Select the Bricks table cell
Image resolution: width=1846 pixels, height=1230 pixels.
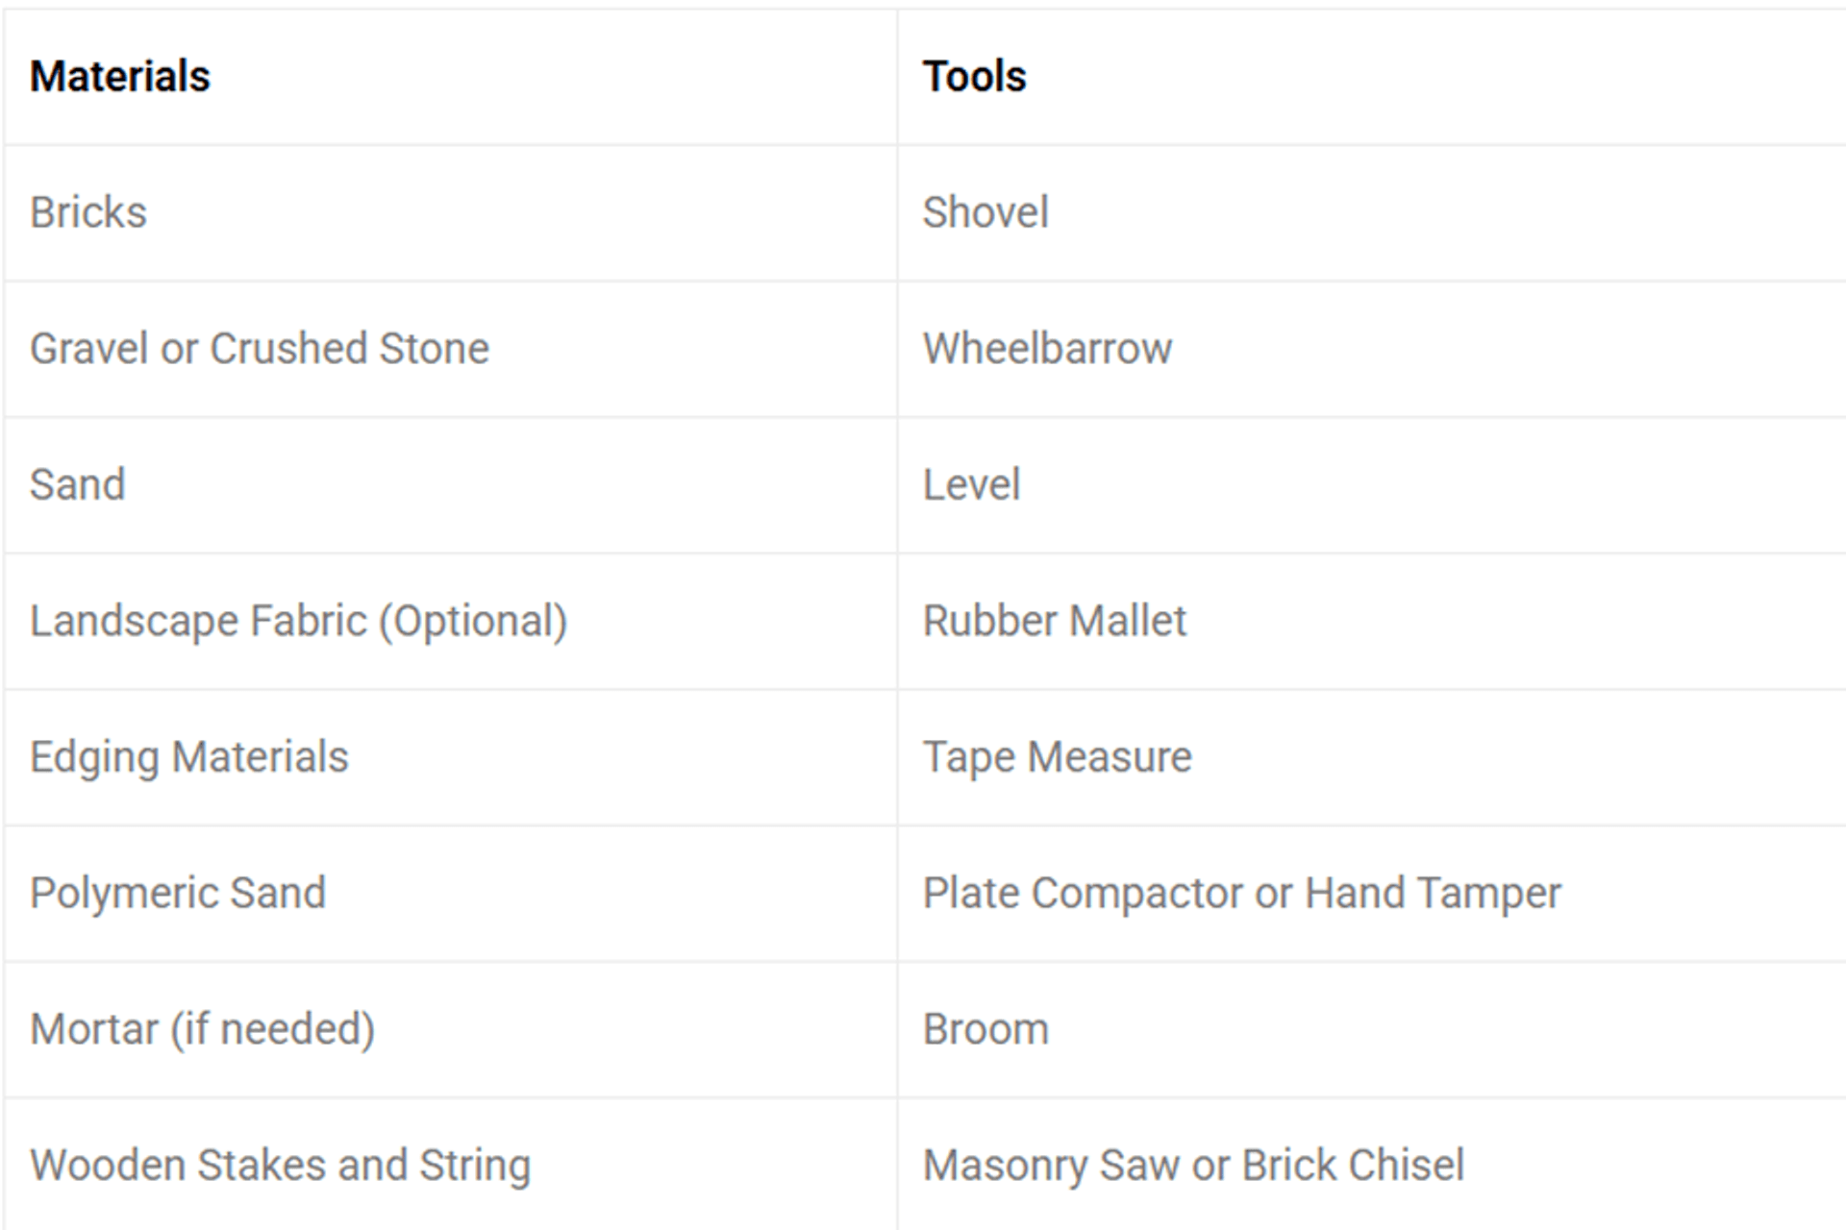click(x=88, y=212)
